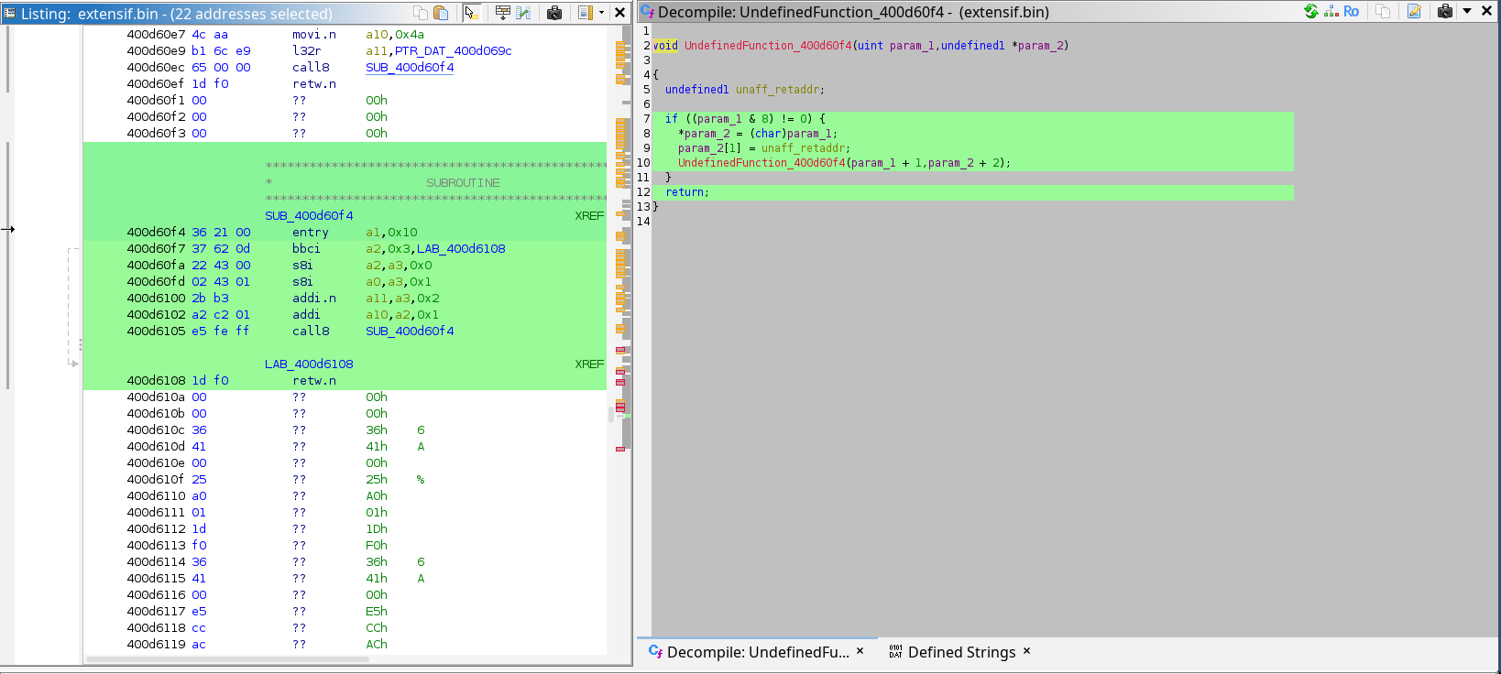Expand the Listing fields dropdown arrow
The width and height of the screenshot is (1501, 674).
601,13
